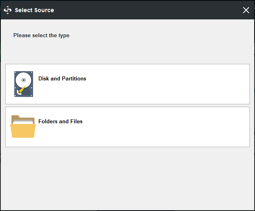The height and width of the screenshot is (211, 255).
Task: Click the papers inside the folder icon
Action: (23, 121)
